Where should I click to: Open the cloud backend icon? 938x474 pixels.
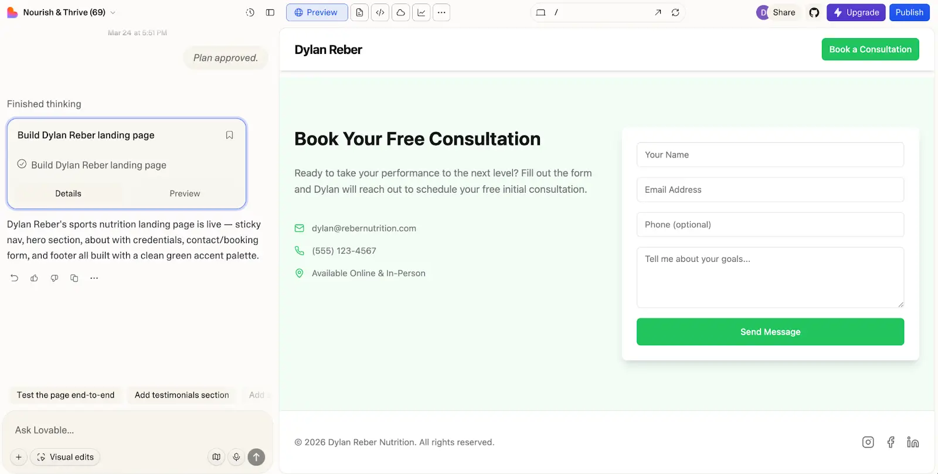tap(400, 12)
